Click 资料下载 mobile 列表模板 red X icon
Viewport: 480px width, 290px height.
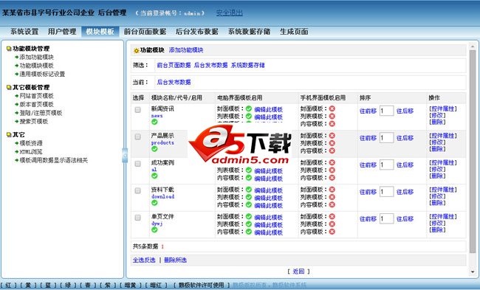332,197
